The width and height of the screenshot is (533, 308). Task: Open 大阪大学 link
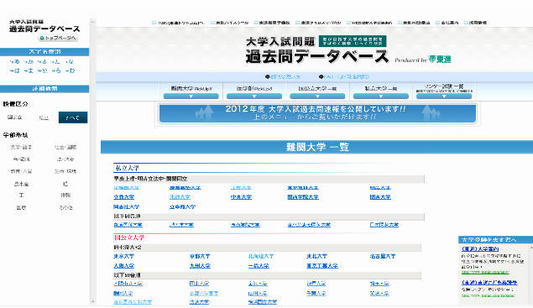(124, 266)
